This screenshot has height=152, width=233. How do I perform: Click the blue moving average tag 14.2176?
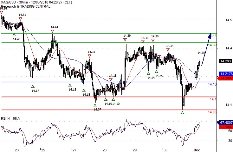click(x=226, y=74)
